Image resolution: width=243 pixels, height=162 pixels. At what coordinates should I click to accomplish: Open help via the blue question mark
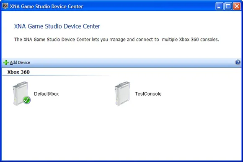238,62
